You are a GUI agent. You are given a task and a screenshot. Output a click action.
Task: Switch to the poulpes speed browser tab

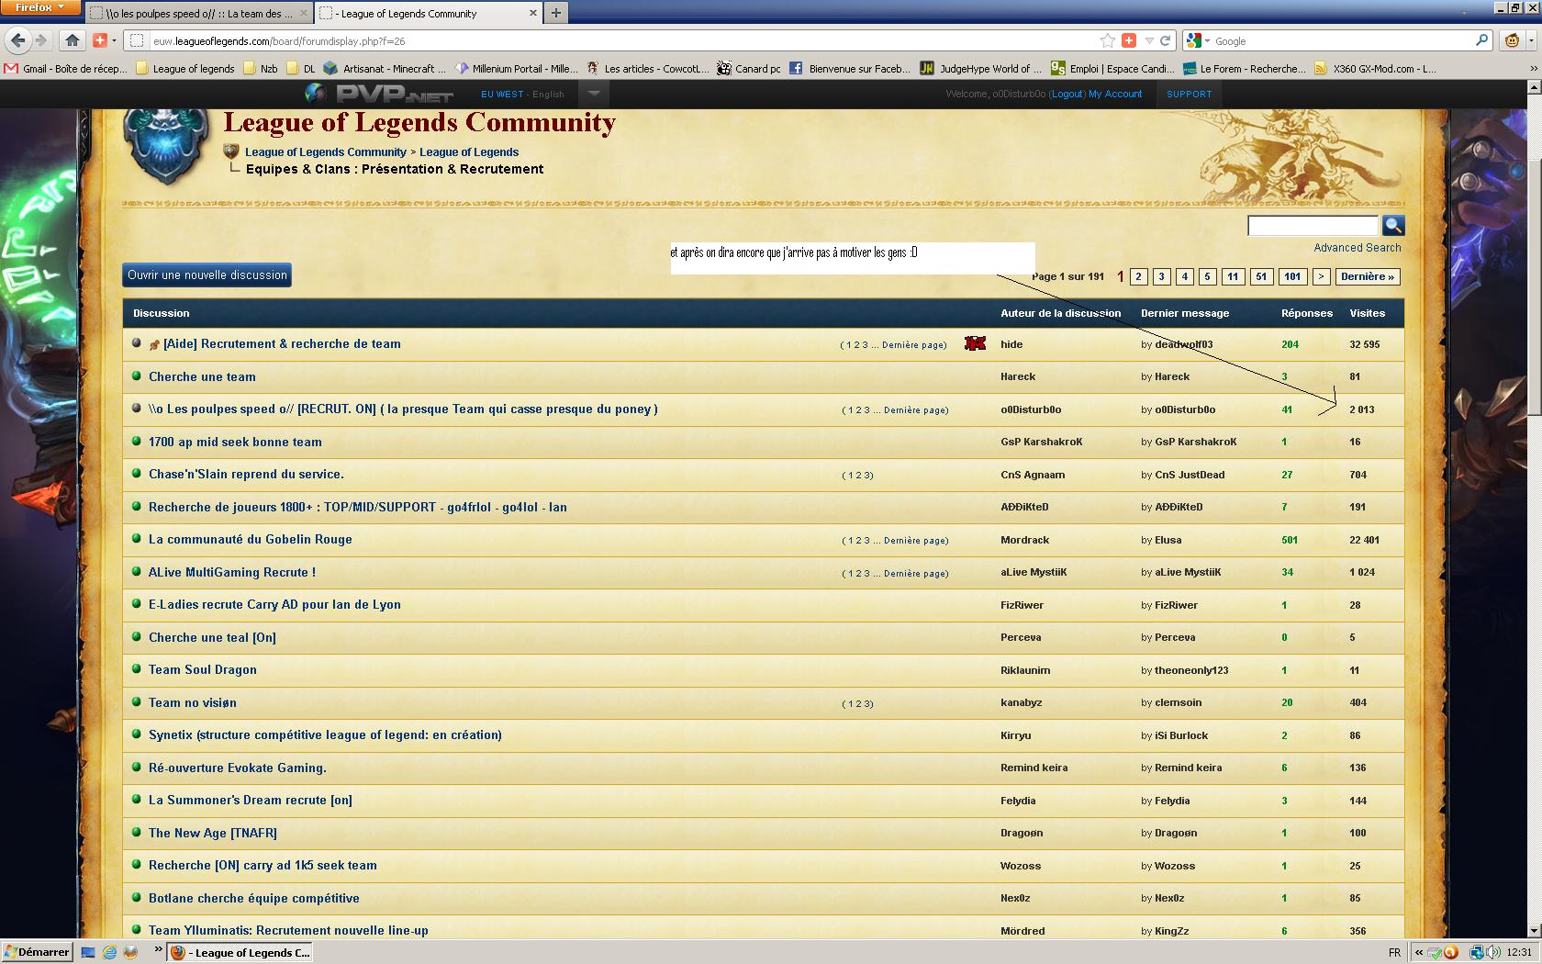(198, 13)
